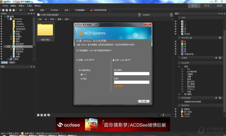Viewport: 226px width, 136px height.
Task: Click the rating 5 icon in catalog panel
Action: coord(182,32)
